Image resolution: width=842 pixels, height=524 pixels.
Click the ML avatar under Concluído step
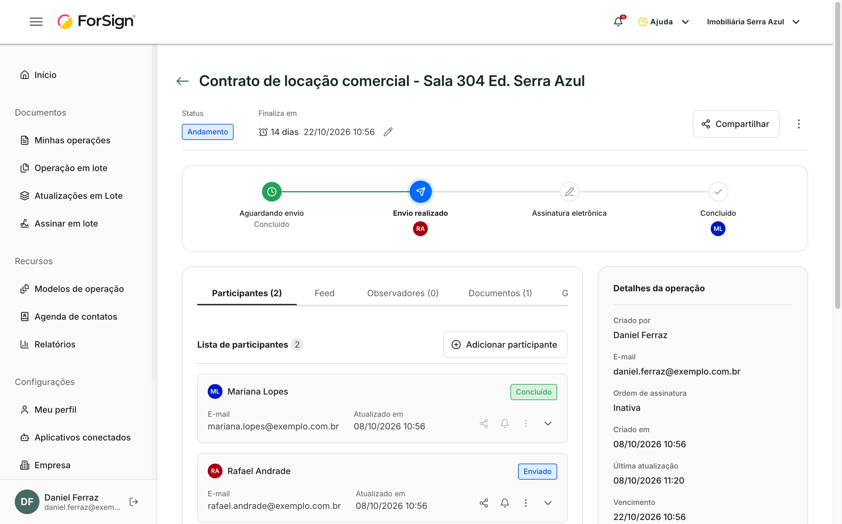coord(718,229)
